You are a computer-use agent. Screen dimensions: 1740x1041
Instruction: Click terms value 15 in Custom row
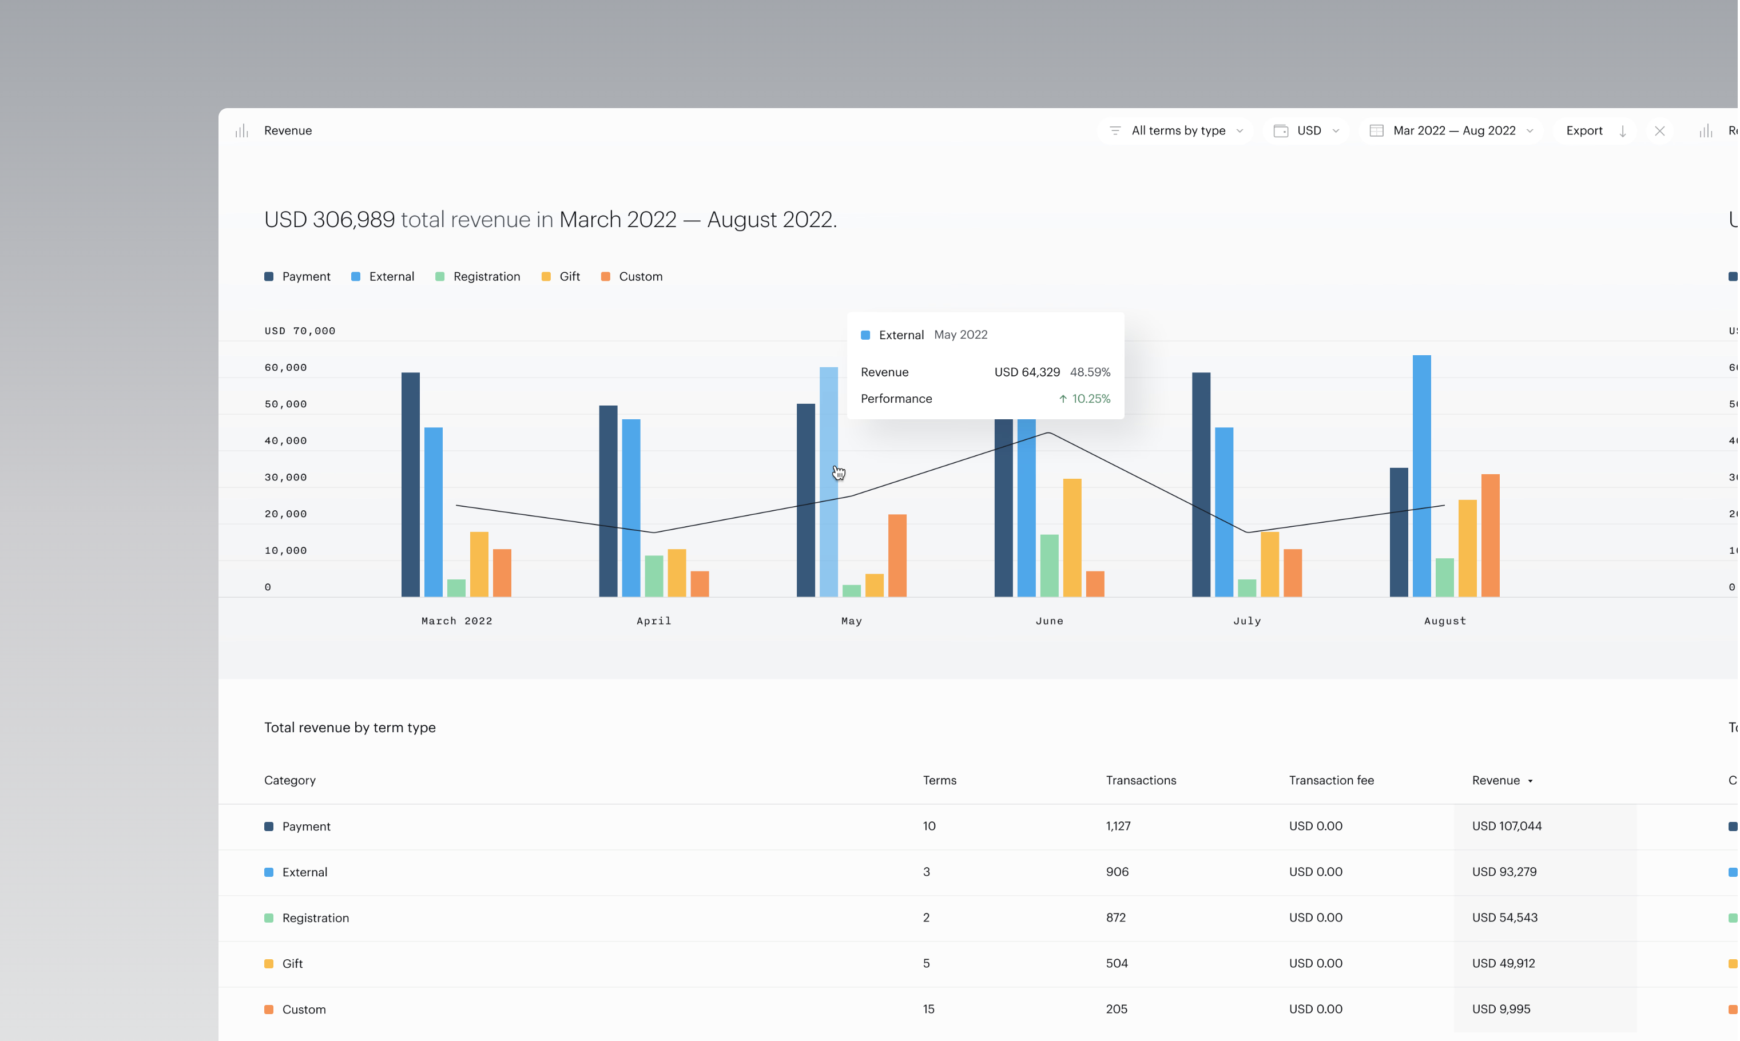point(930,1010)
